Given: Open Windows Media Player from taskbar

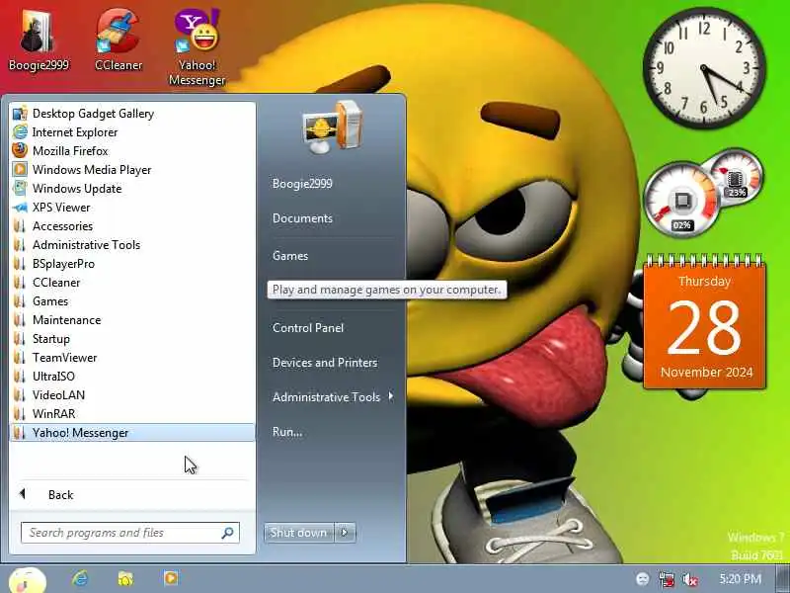Looking at the screenshot, I should [x=171, y=578].
